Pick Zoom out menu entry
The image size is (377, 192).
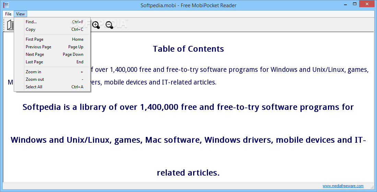[52, 79]
